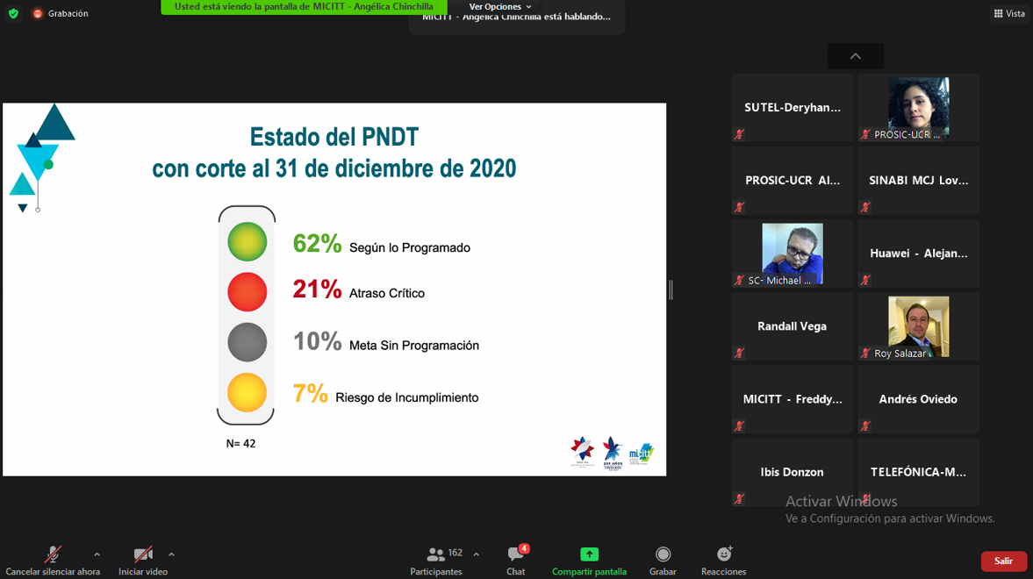1033x579 pixels.
Task: Click the Compartir pantalla icon
Action: [x=589, y=554]
